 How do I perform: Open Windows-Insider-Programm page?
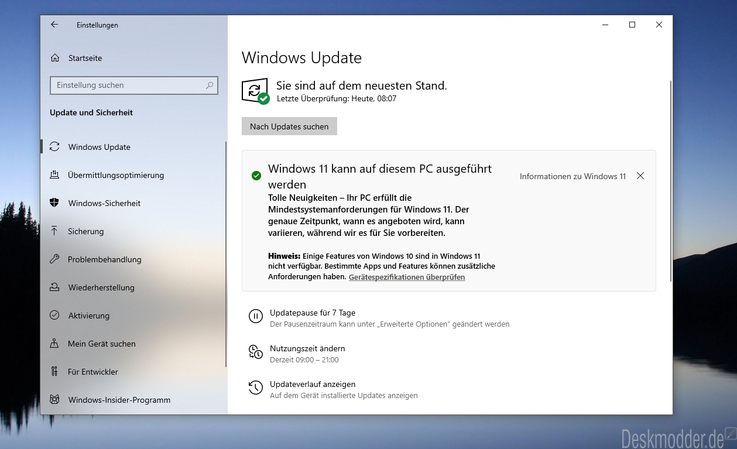point(133,400)
